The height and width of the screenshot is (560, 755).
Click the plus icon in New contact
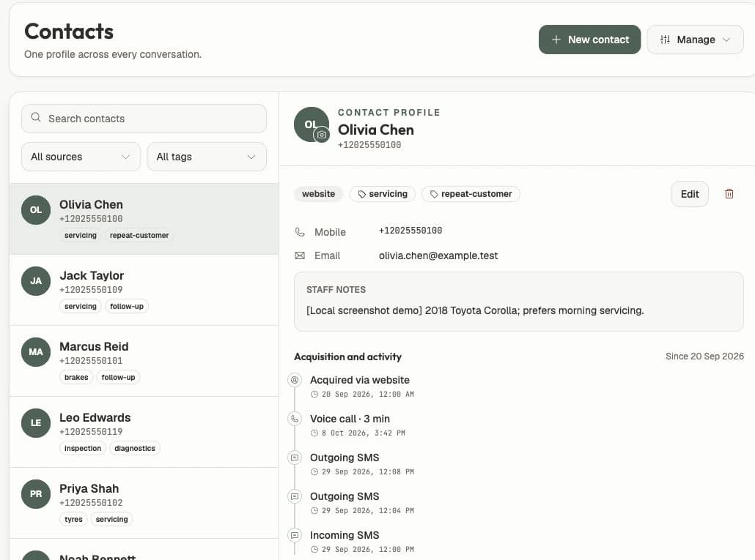556,40
